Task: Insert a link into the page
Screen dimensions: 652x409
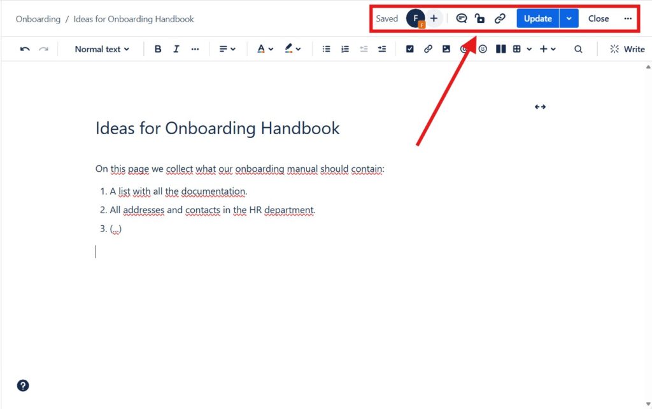Action: [x=428, y=48]
